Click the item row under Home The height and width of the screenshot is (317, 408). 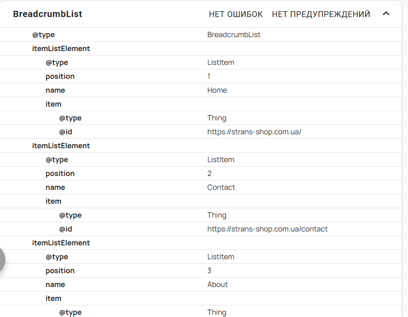point(201,104)
